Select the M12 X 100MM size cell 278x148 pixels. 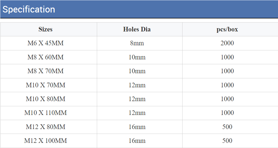[45, 141]
